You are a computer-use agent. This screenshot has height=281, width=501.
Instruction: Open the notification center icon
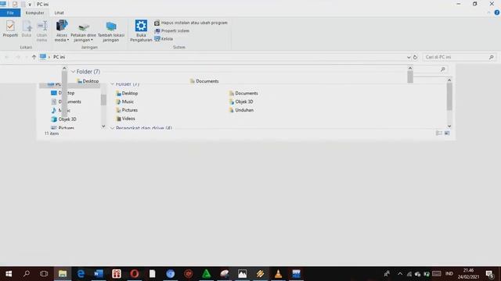489,274
